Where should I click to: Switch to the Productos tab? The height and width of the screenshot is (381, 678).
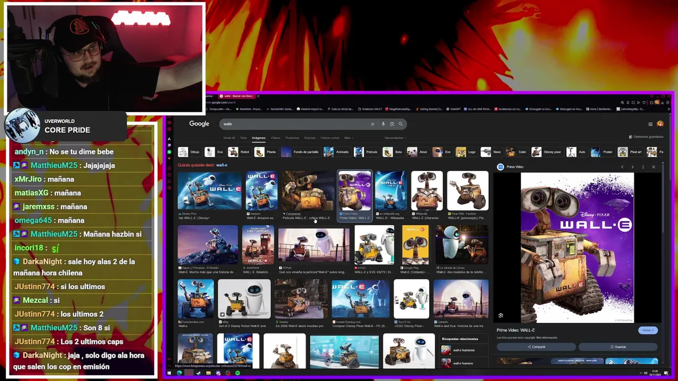[292, 138]
